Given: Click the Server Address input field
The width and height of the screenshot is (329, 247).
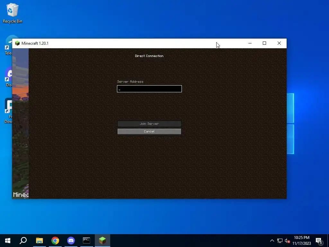Looking at the screenshot, I should click(x=149, y=89).
